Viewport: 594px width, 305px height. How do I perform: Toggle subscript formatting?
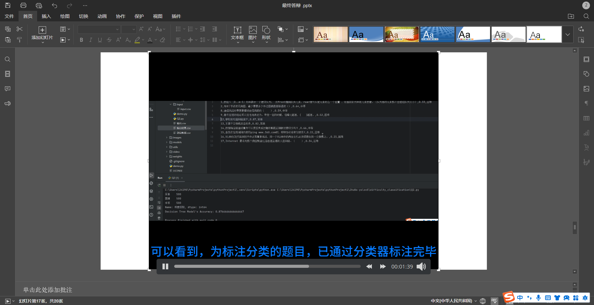tap(128, 40)
